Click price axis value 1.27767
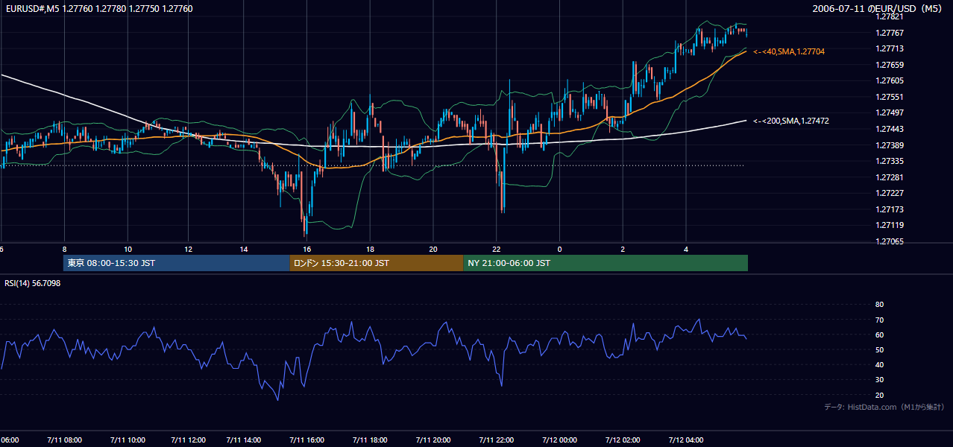The image size is (953, 447). click(890, 33)
